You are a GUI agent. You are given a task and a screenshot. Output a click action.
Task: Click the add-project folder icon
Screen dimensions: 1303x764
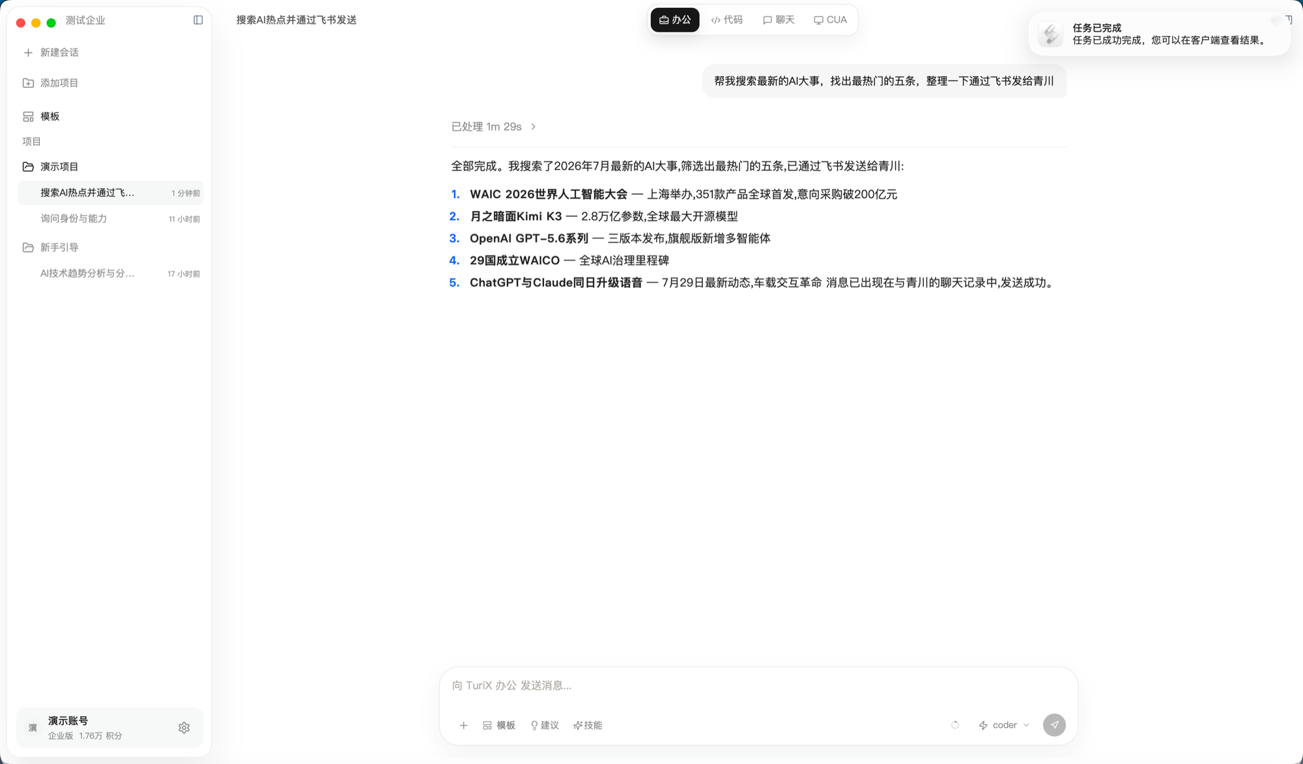pos(28,83)
